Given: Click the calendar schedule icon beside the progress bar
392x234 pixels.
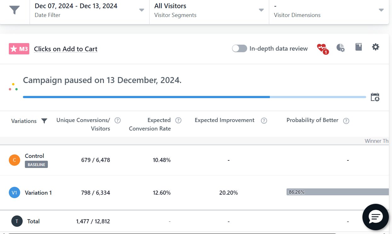Looking at the screenshot, I should pyautogui.click(x=375, y=97).
